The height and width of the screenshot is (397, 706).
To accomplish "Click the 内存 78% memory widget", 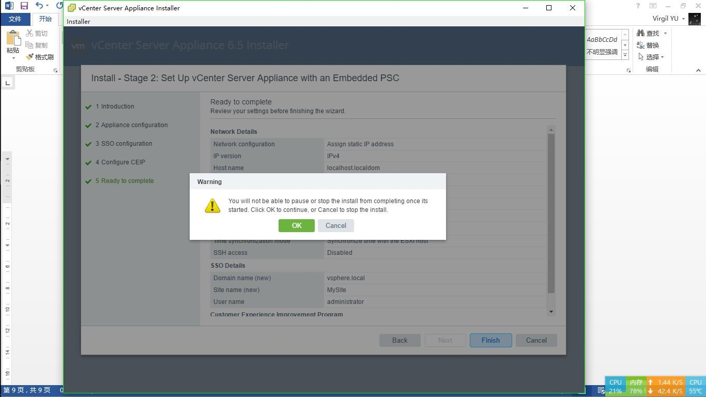I will pyautogui.click(x=636, y=387).
